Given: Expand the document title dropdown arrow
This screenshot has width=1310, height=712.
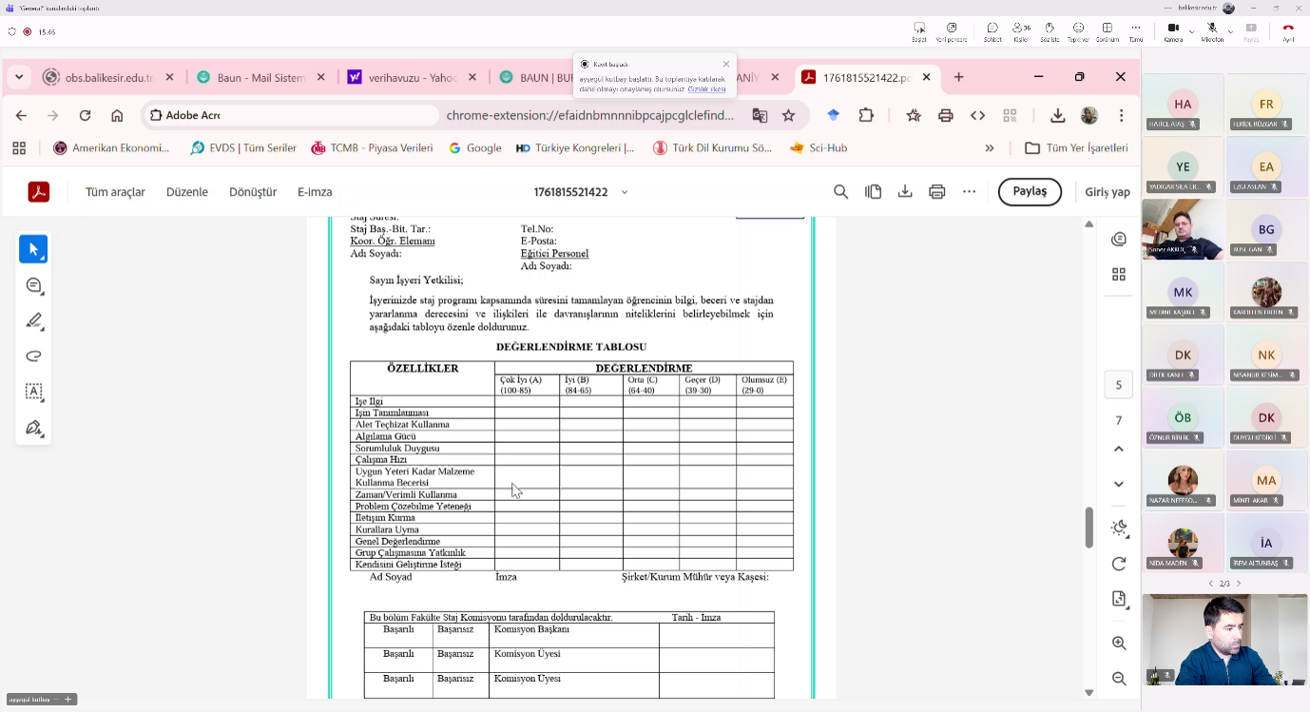Looking at the screenshot, I should (625, 192).
